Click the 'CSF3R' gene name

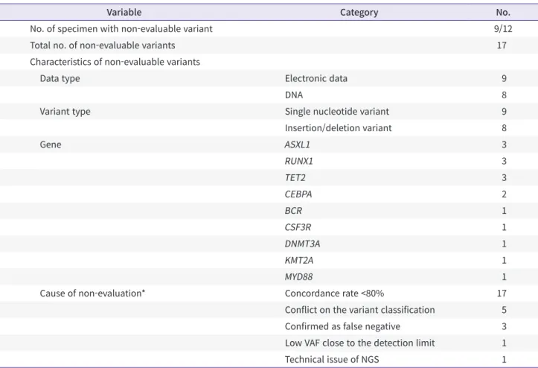point(298,227)
